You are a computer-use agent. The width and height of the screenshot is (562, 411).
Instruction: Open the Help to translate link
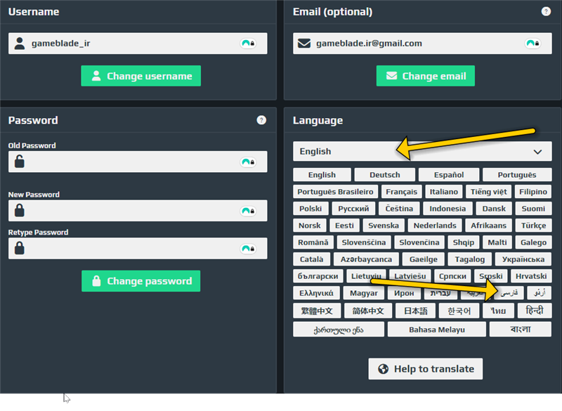[x=426, y=369]
